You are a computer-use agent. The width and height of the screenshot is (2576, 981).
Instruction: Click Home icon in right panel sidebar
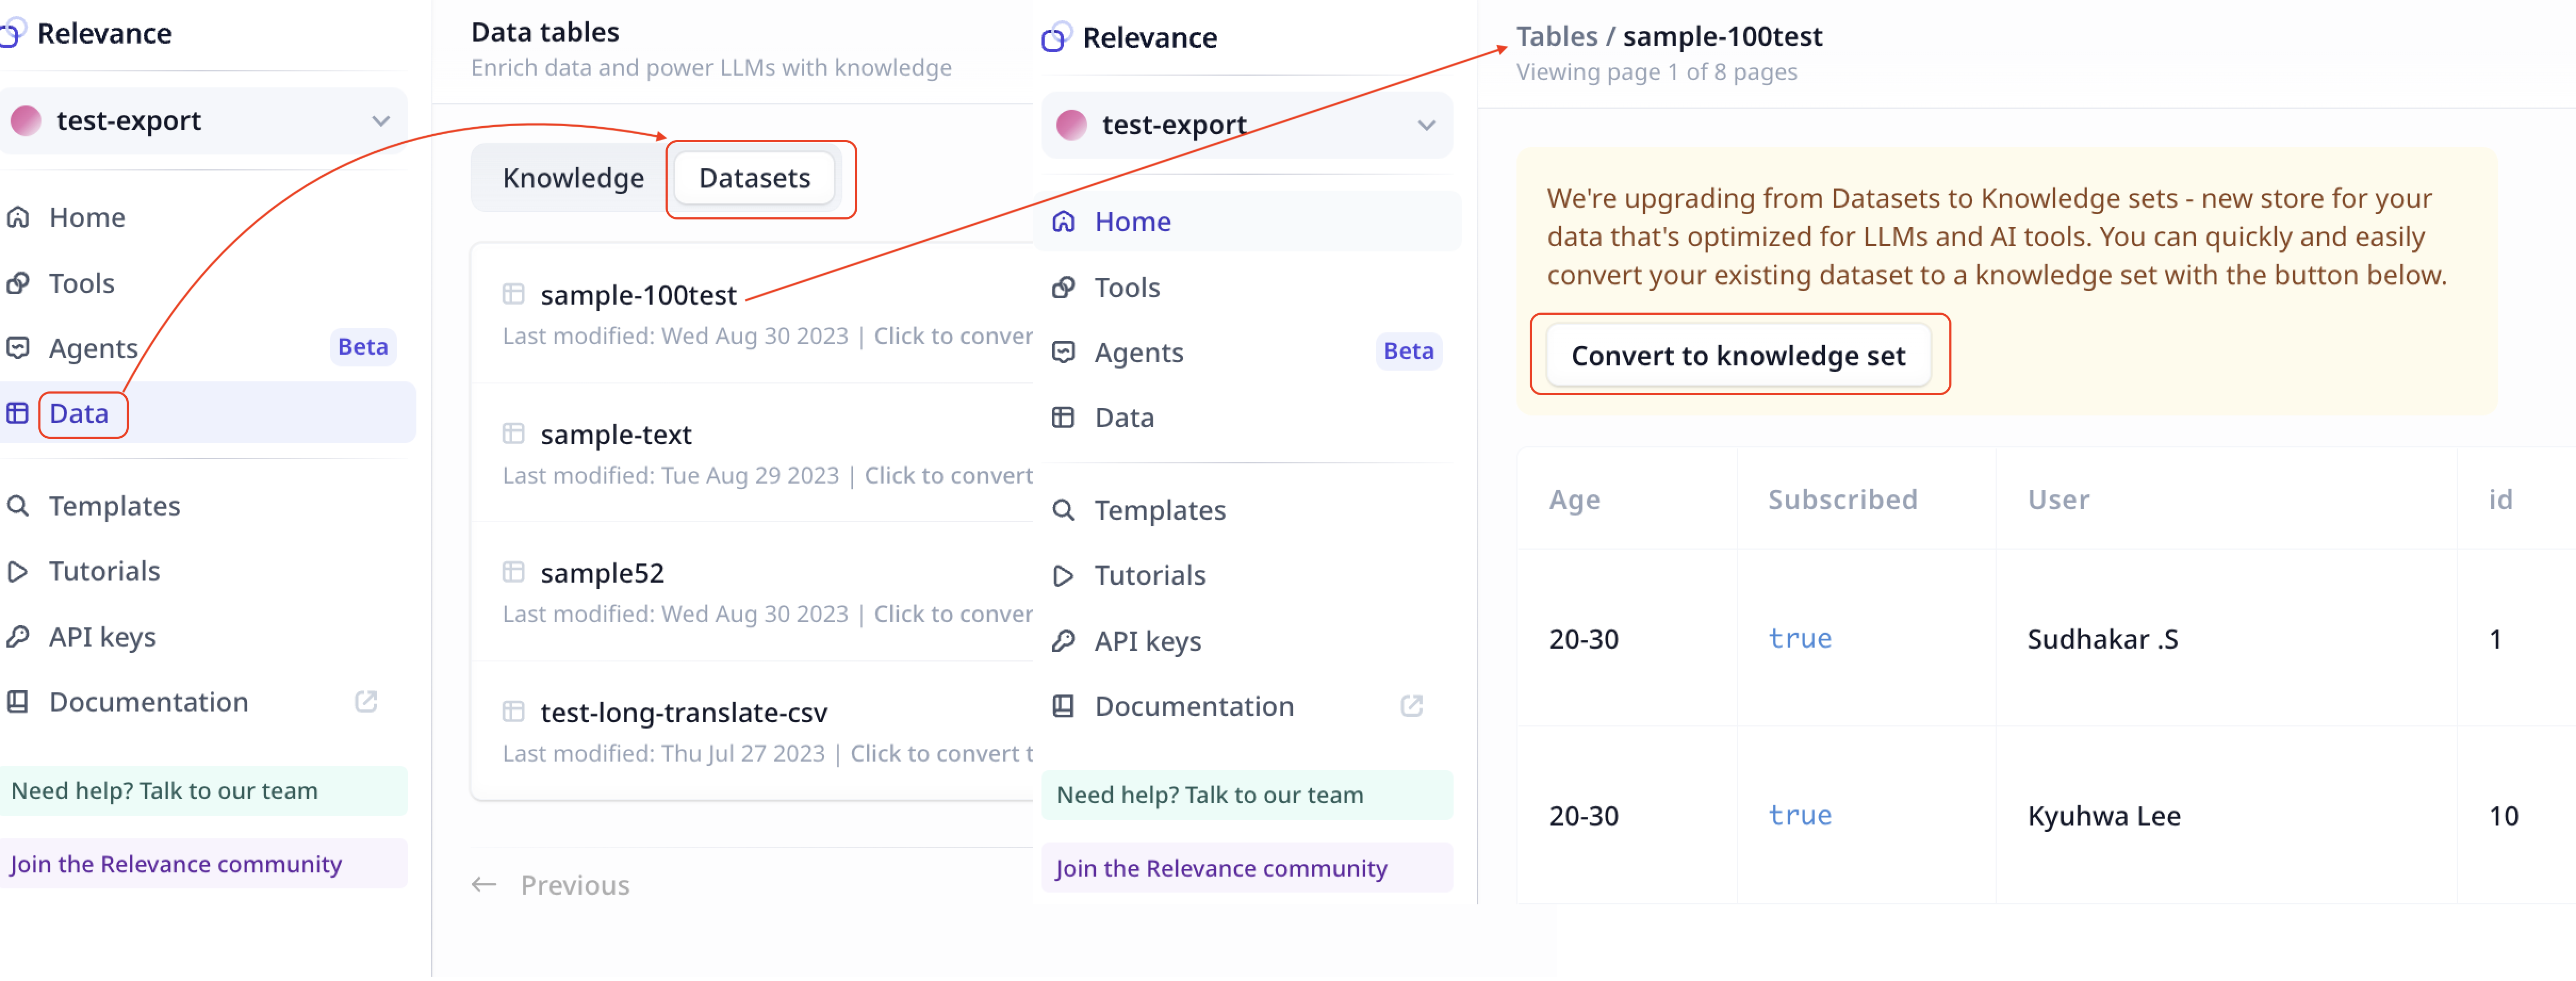pyautogui.click(x=1064, y=221)
